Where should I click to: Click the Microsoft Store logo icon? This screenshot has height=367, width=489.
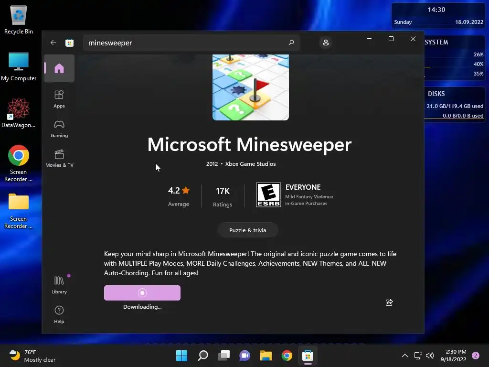[x=70, y=43]
